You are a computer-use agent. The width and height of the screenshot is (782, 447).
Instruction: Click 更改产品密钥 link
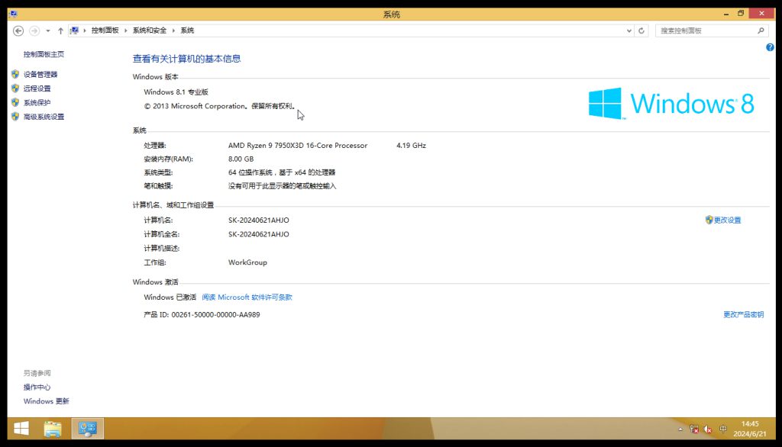(743, 314)
